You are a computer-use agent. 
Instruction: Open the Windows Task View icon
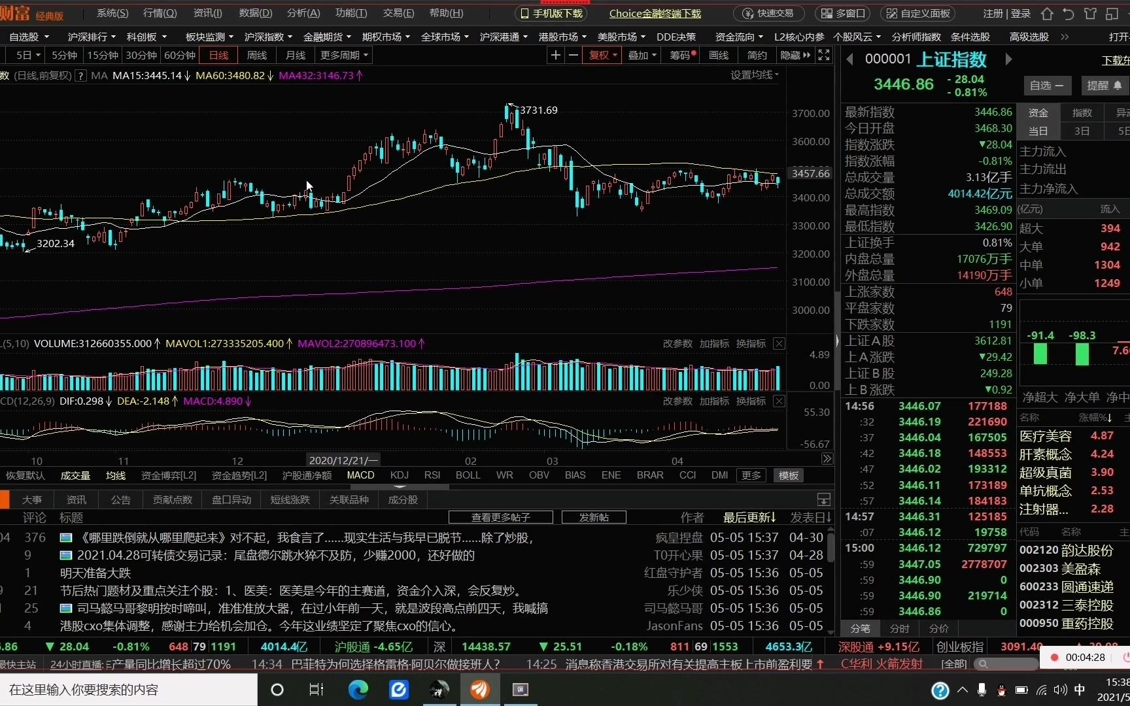(x=317, y=690)
